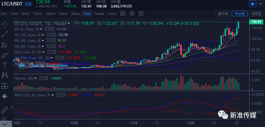
Task: Switch to 15min timeframe
Action: pyautogui.click(x=37, y=14)
